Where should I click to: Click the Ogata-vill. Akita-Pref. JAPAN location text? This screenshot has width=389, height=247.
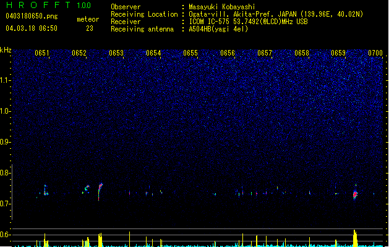(x=276, y=14)
